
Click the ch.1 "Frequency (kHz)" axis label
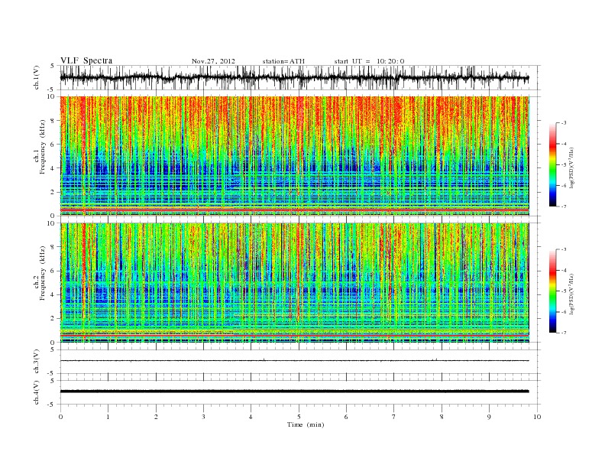click(42, 147)
